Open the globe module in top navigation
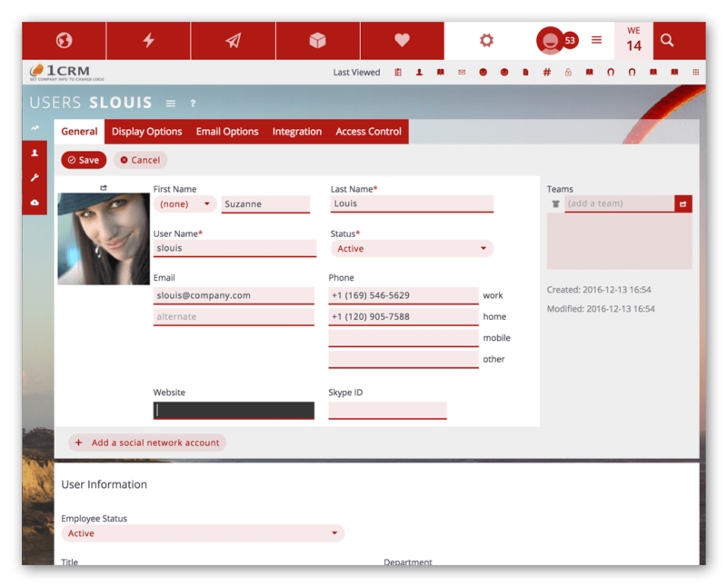This screenshot has height=587, width=727. (64, 41)
